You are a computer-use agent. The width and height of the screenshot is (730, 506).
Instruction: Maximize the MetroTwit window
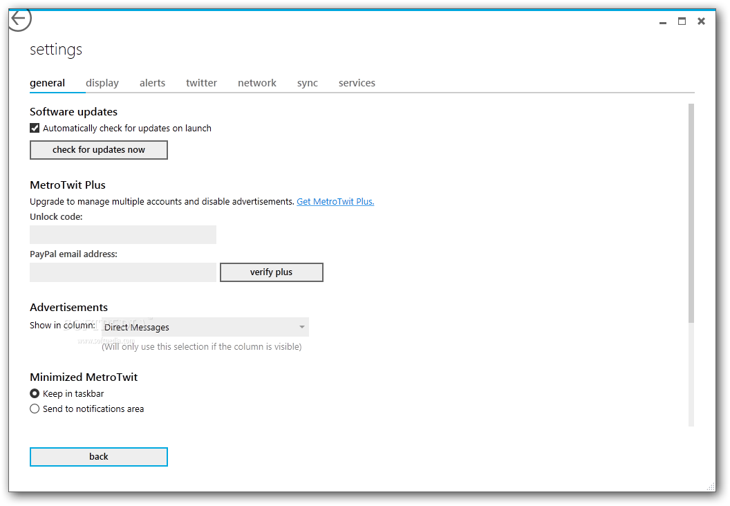point(682,21)
